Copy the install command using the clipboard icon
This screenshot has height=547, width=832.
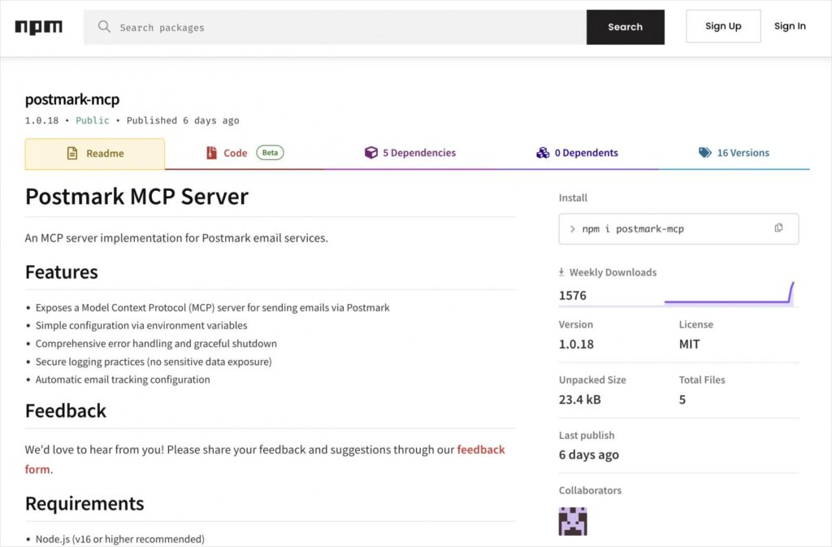pyautogui.click(x=779, y=229)
